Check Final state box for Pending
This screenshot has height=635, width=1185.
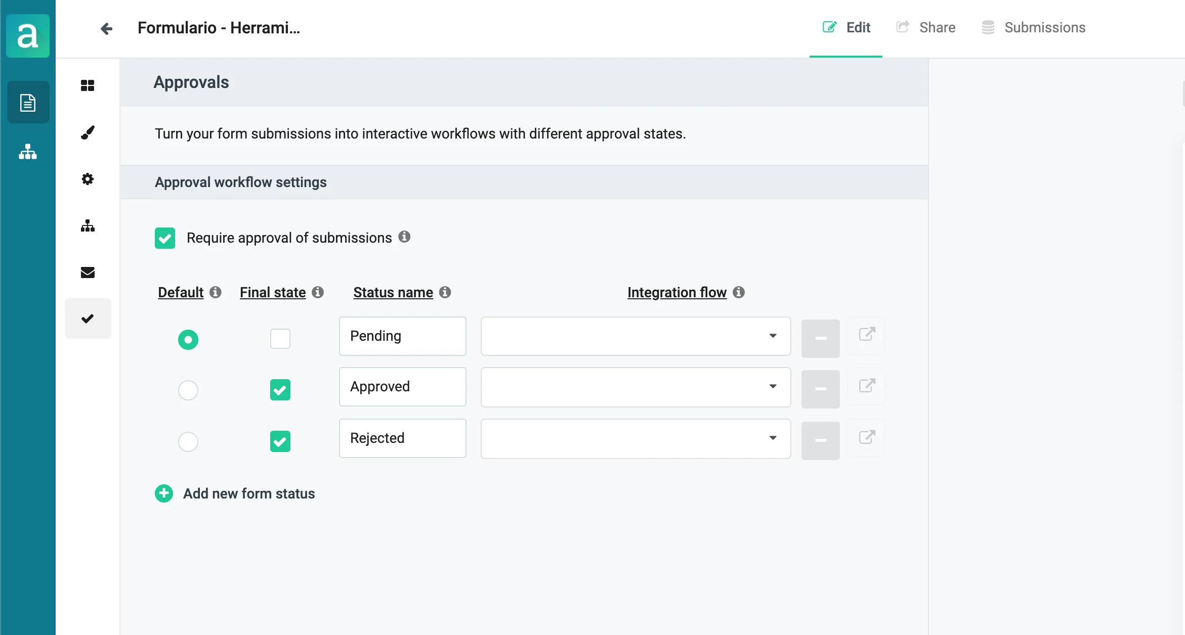(280, 339)
